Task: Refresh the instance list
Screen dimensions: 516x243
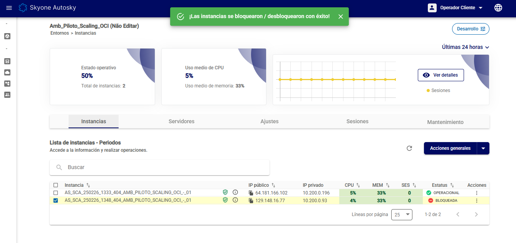Action: [x=409, y=148]
